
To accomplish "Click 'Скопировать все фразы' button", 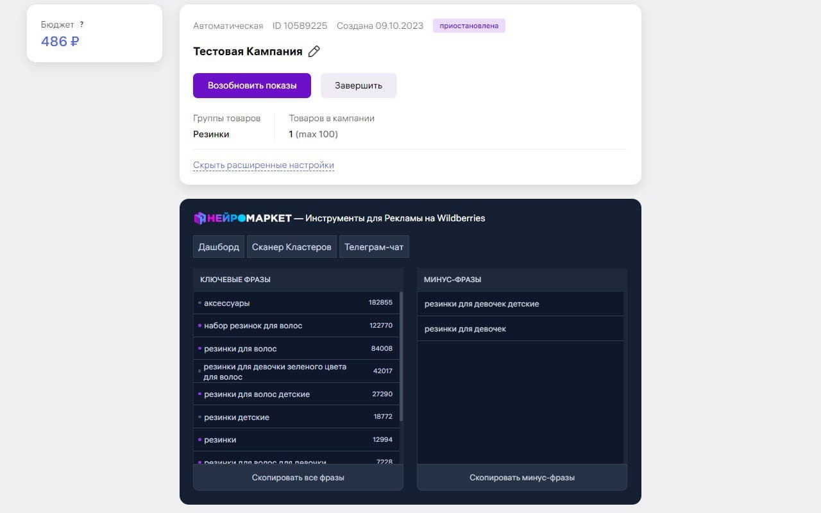I will [298, 478].
